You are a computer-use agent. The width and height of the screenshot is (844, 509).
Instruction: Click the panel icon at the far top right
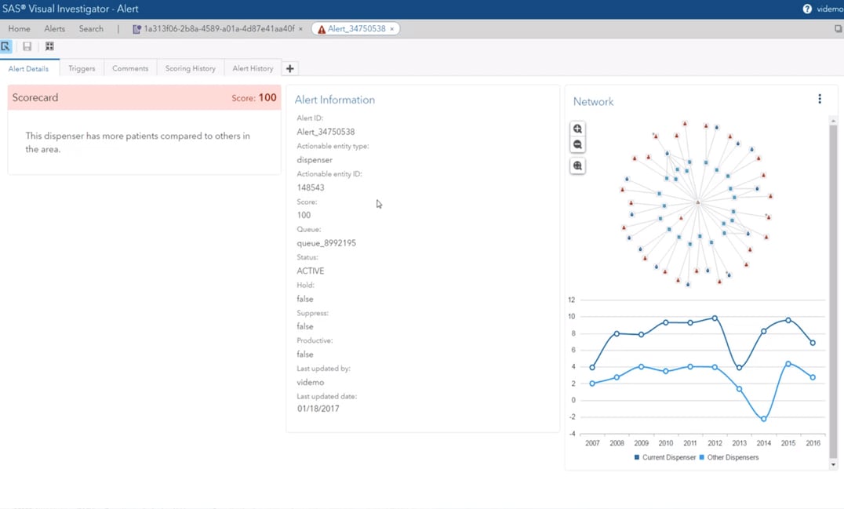pos(839,27)
